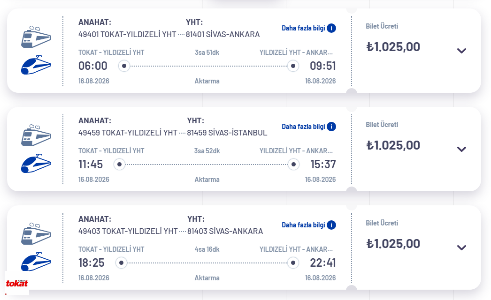Click conventional train icon on 49401 trip
This screenshot has height=300, width=491.
click(x=36, y=37)
